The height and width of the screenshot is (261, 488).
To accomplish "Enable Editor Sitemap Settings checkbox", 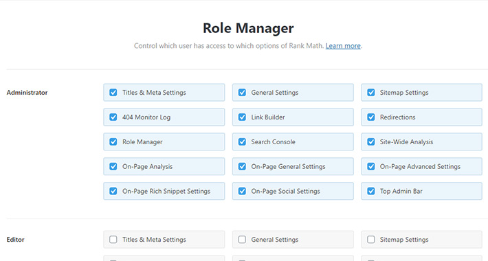I will point(371,240).
